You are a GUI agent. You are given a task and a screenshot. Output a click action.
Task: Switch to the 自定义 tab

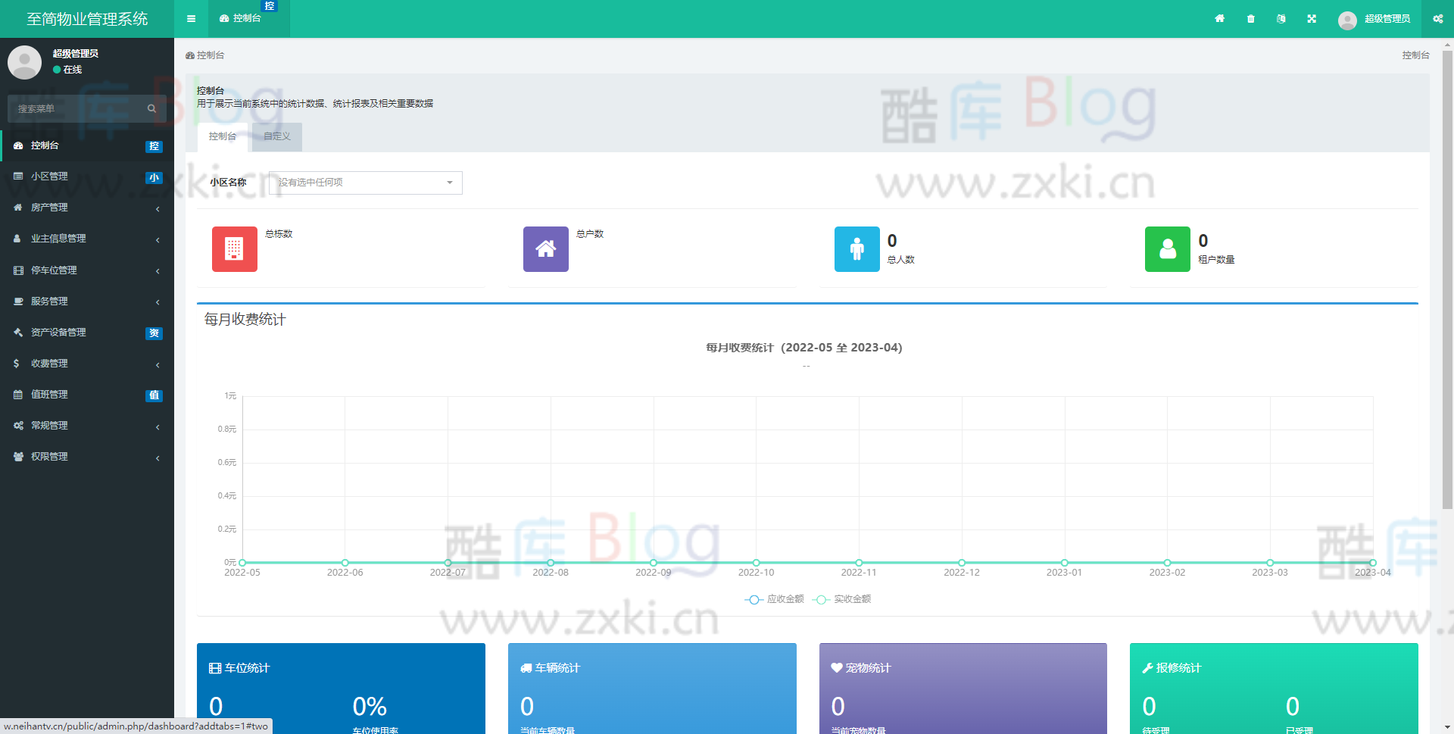(277, 136)
